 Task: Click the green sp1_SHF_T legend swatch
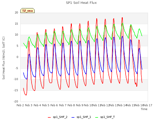97,117
